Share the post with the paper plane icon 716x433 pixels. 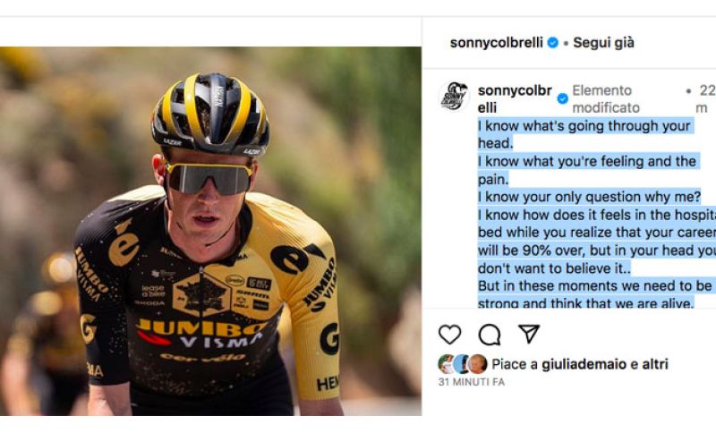tap(529, 334)
